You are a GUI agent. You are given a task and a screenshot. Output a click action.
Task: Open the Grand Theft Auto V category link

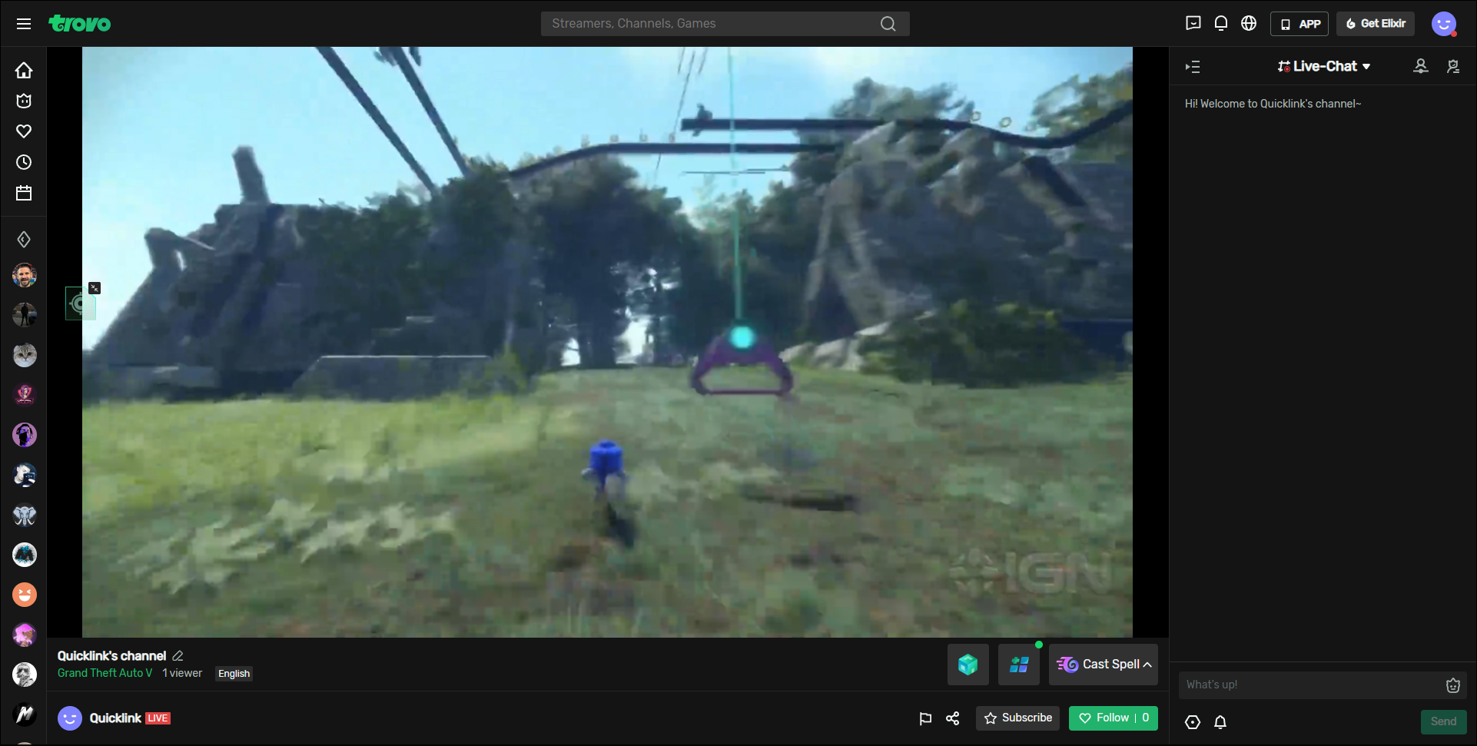point(105,673)
